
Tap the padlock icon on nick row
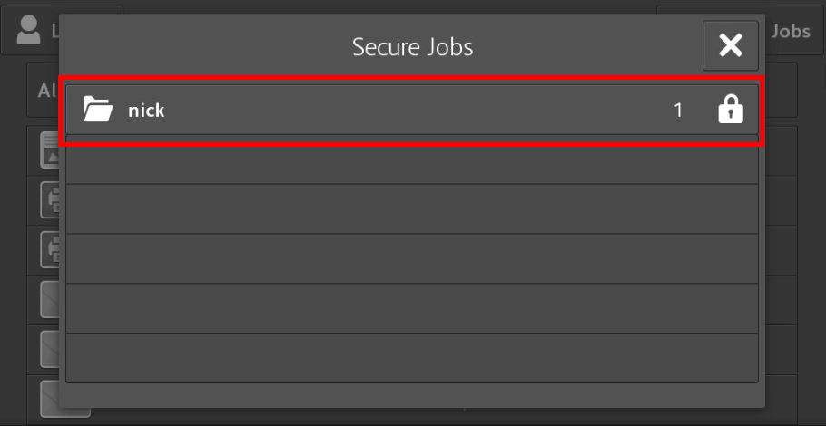point(731,110)
